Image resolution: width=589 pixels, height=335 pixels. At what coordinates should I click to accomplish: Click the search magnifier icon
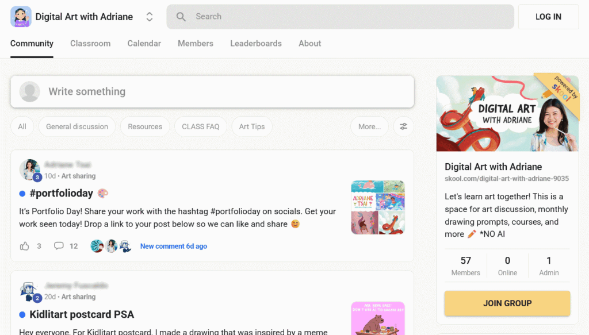(x=181, y=17)
